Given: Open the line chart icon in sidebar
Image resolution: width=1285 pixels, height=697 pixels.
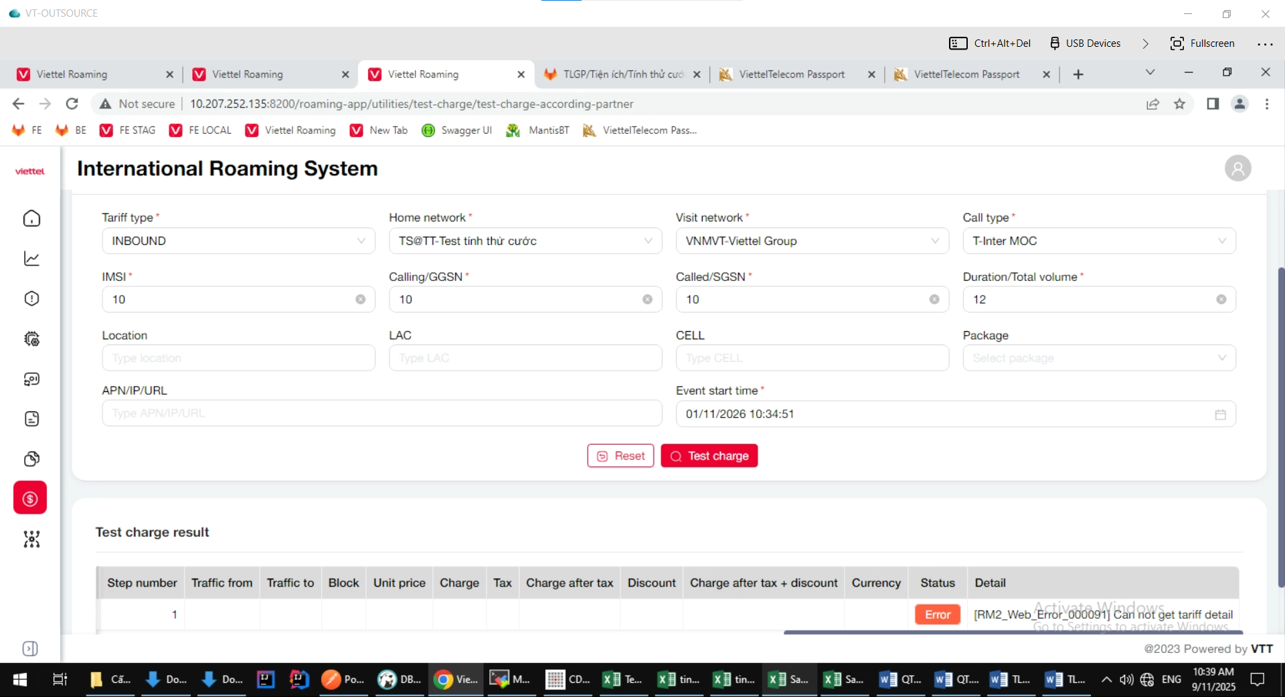Looking at the screenshot, I should pyautogui.click(x=31, y=259).
